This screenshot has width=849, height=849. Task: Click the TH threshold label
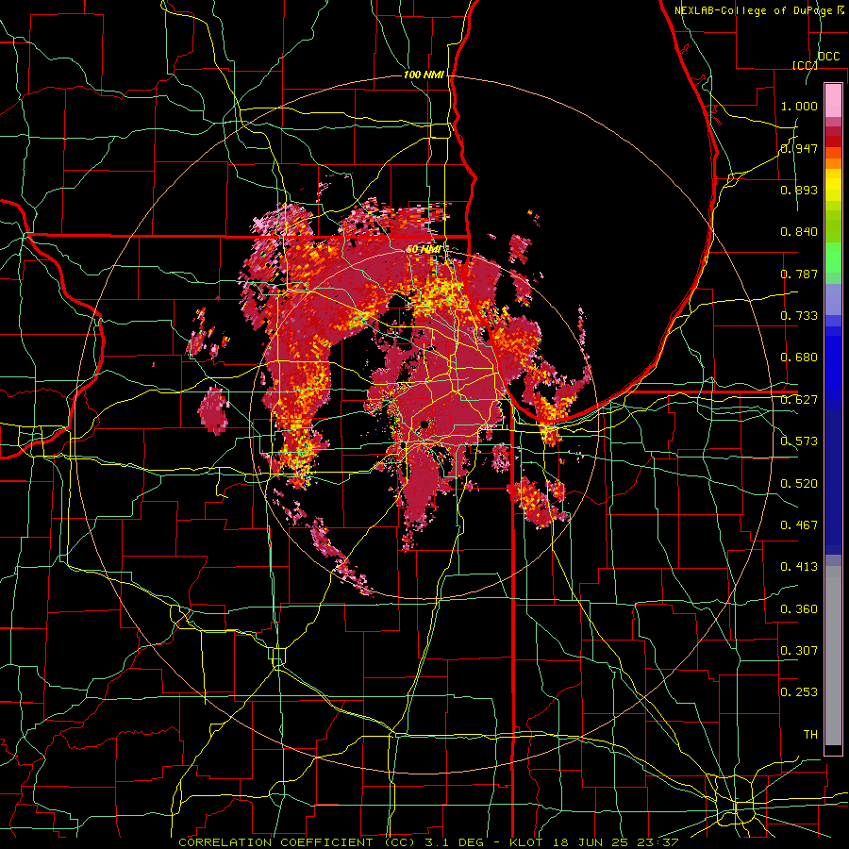pos(810,734)
